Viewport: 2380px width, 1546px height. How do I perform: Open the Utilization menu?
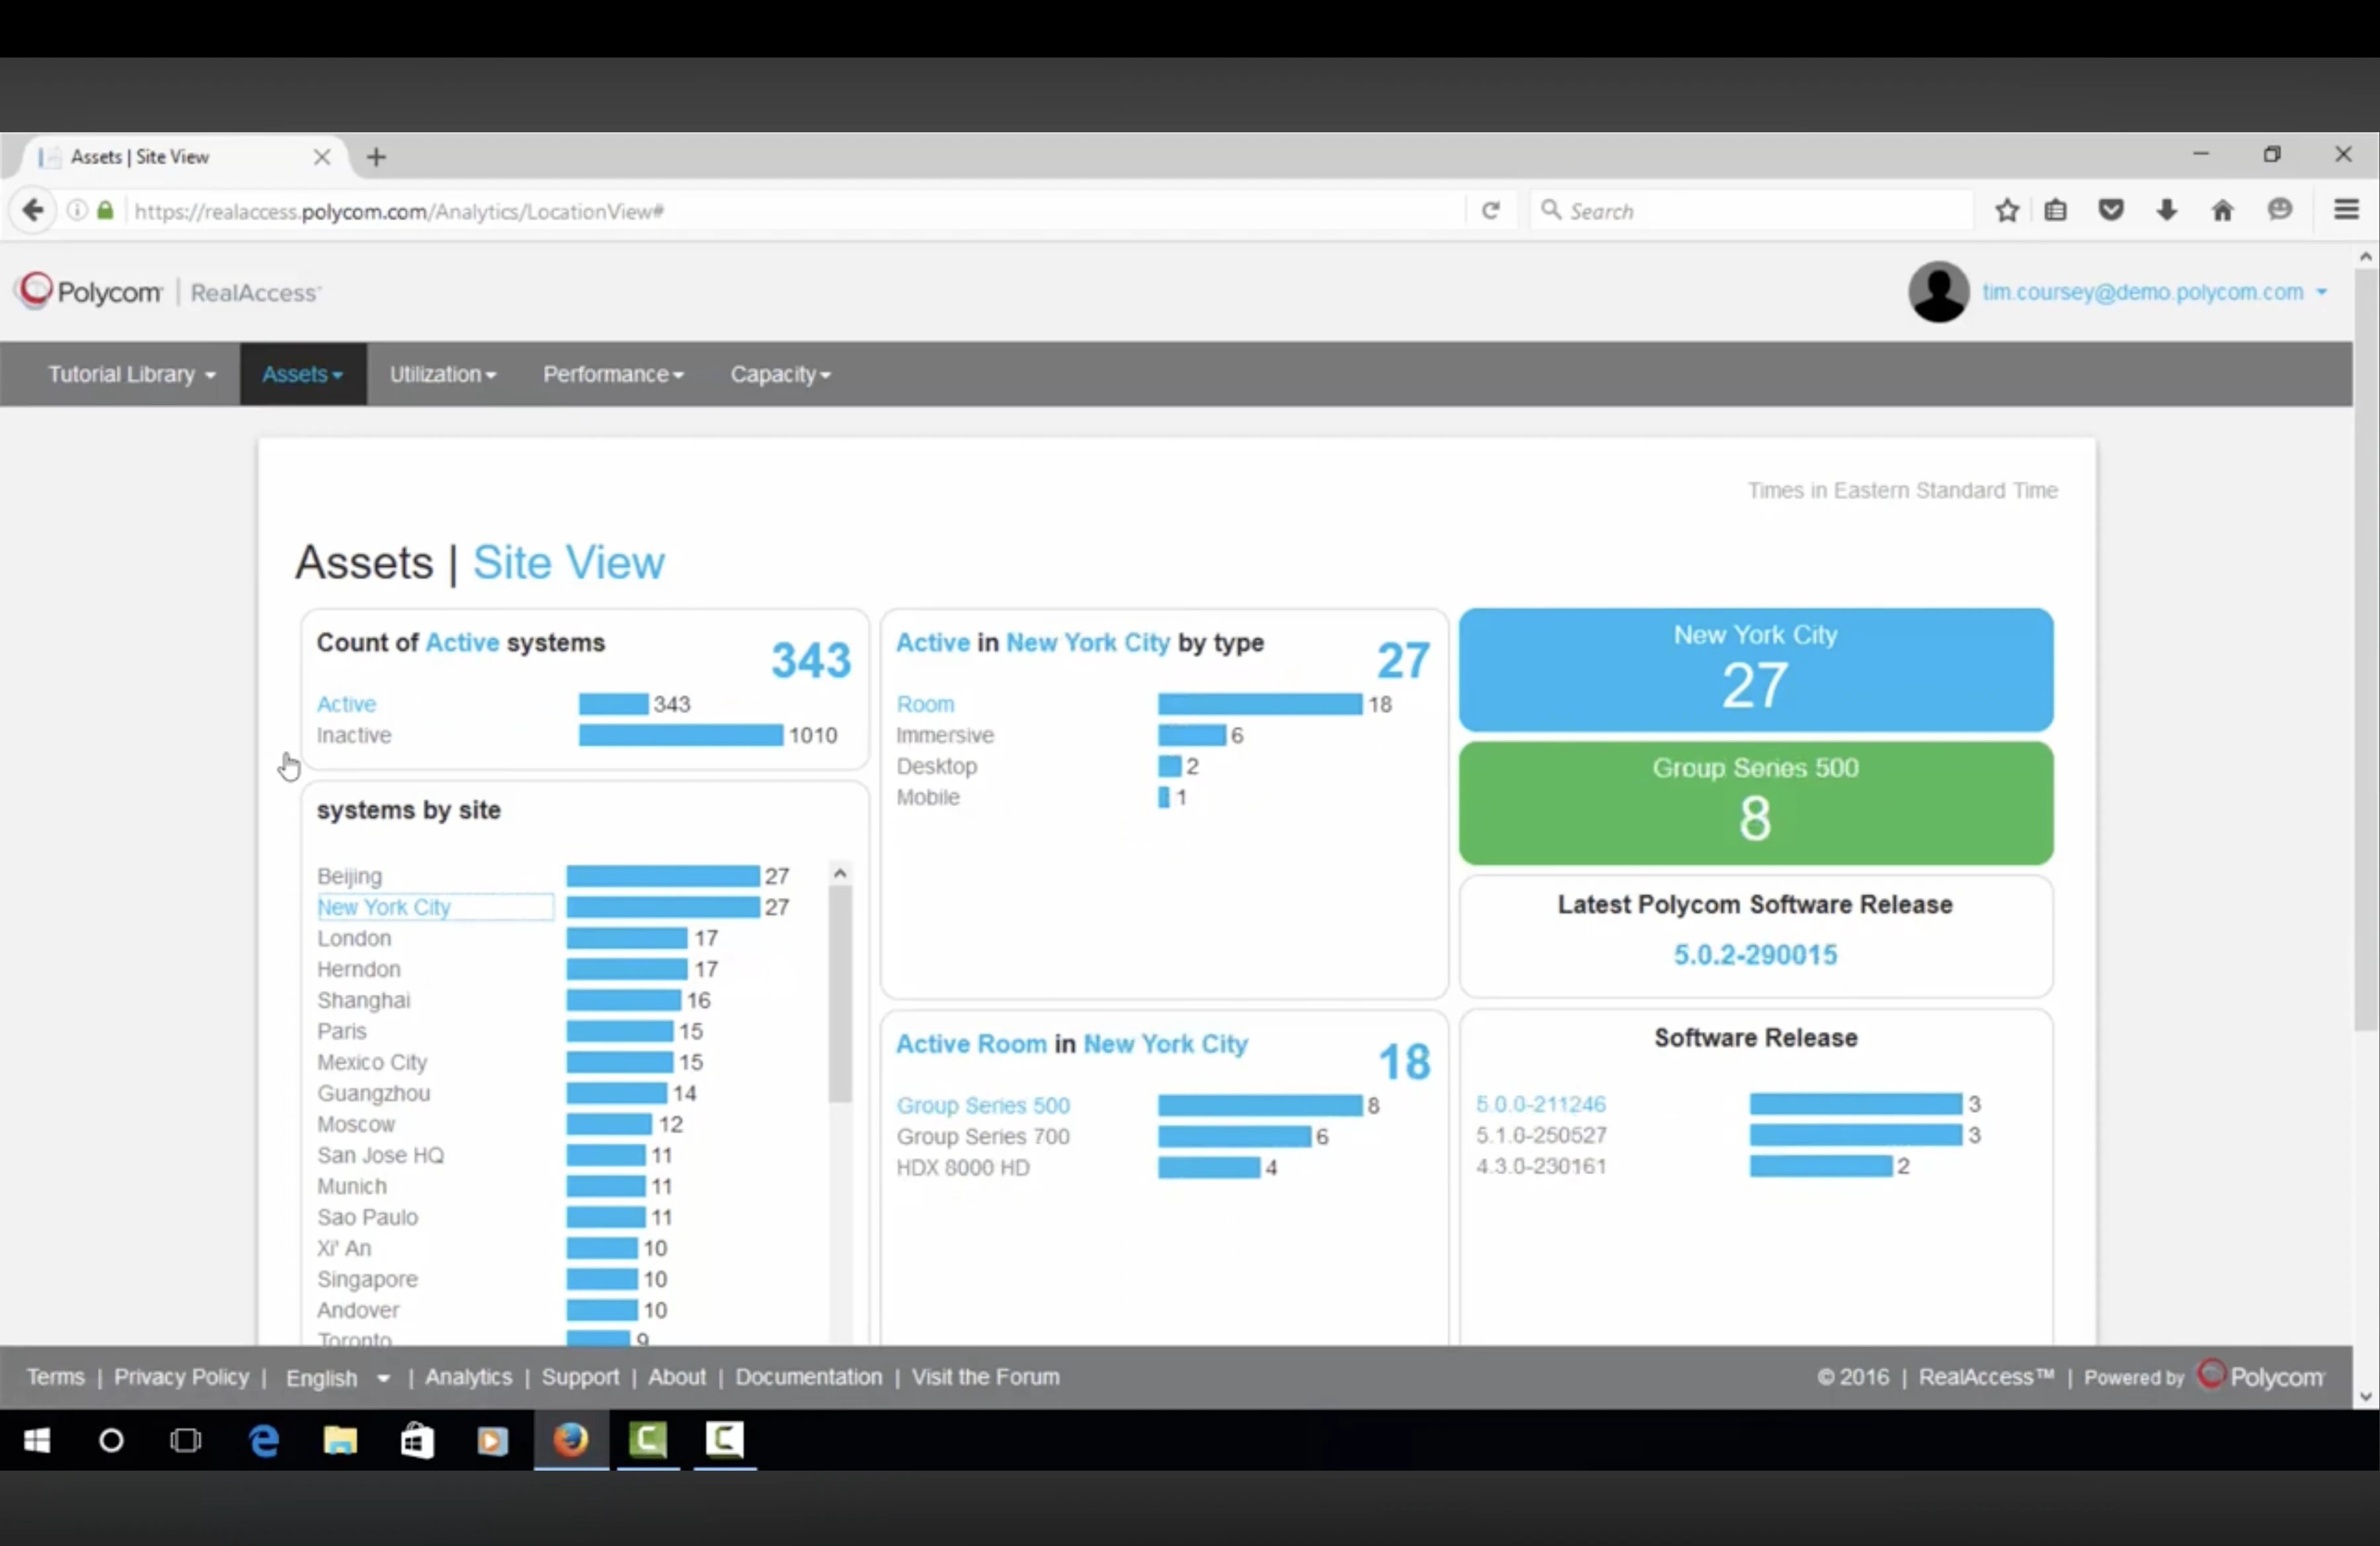pyautogui.click(x=442, y=374)
